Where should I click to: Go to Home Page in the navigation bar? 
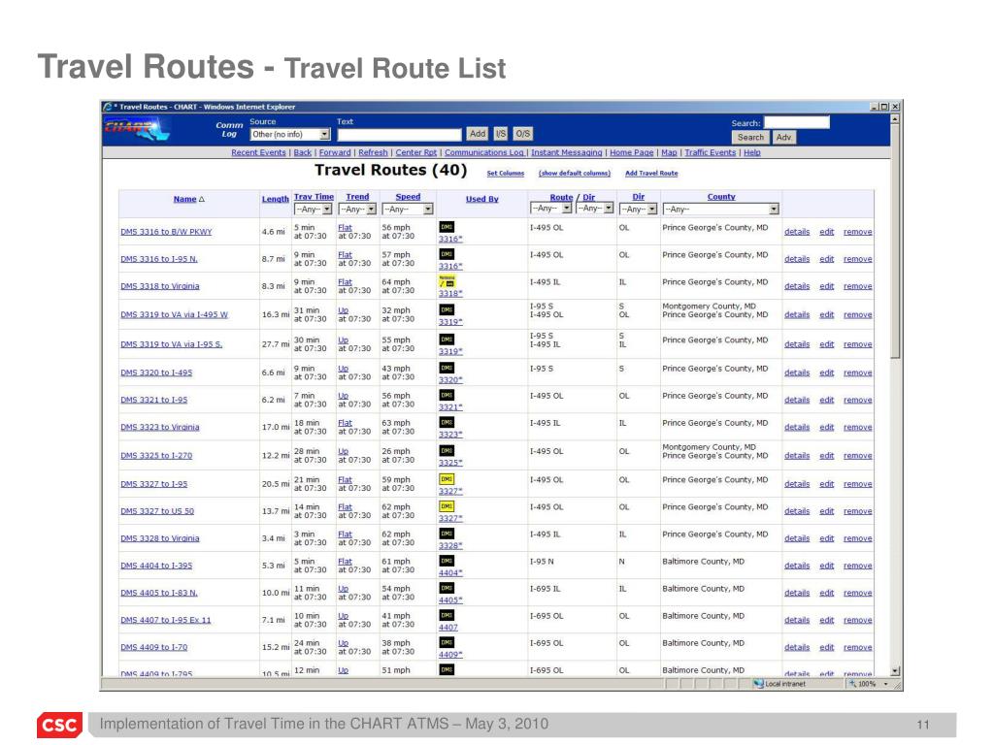pos(631,152)
